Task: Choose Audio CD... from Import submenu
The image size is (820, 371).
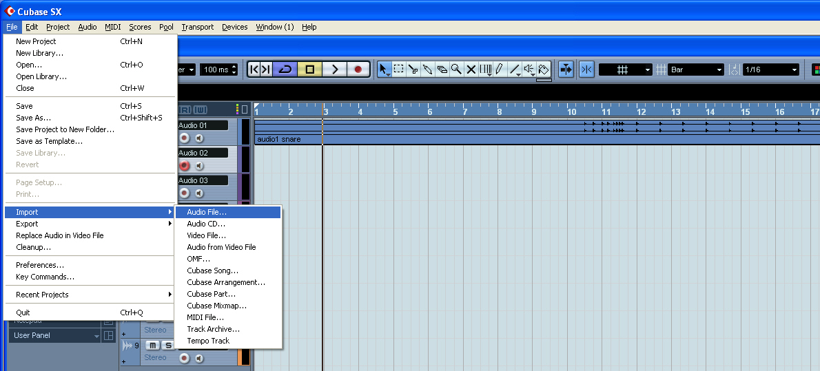Action: click(228, 224)
